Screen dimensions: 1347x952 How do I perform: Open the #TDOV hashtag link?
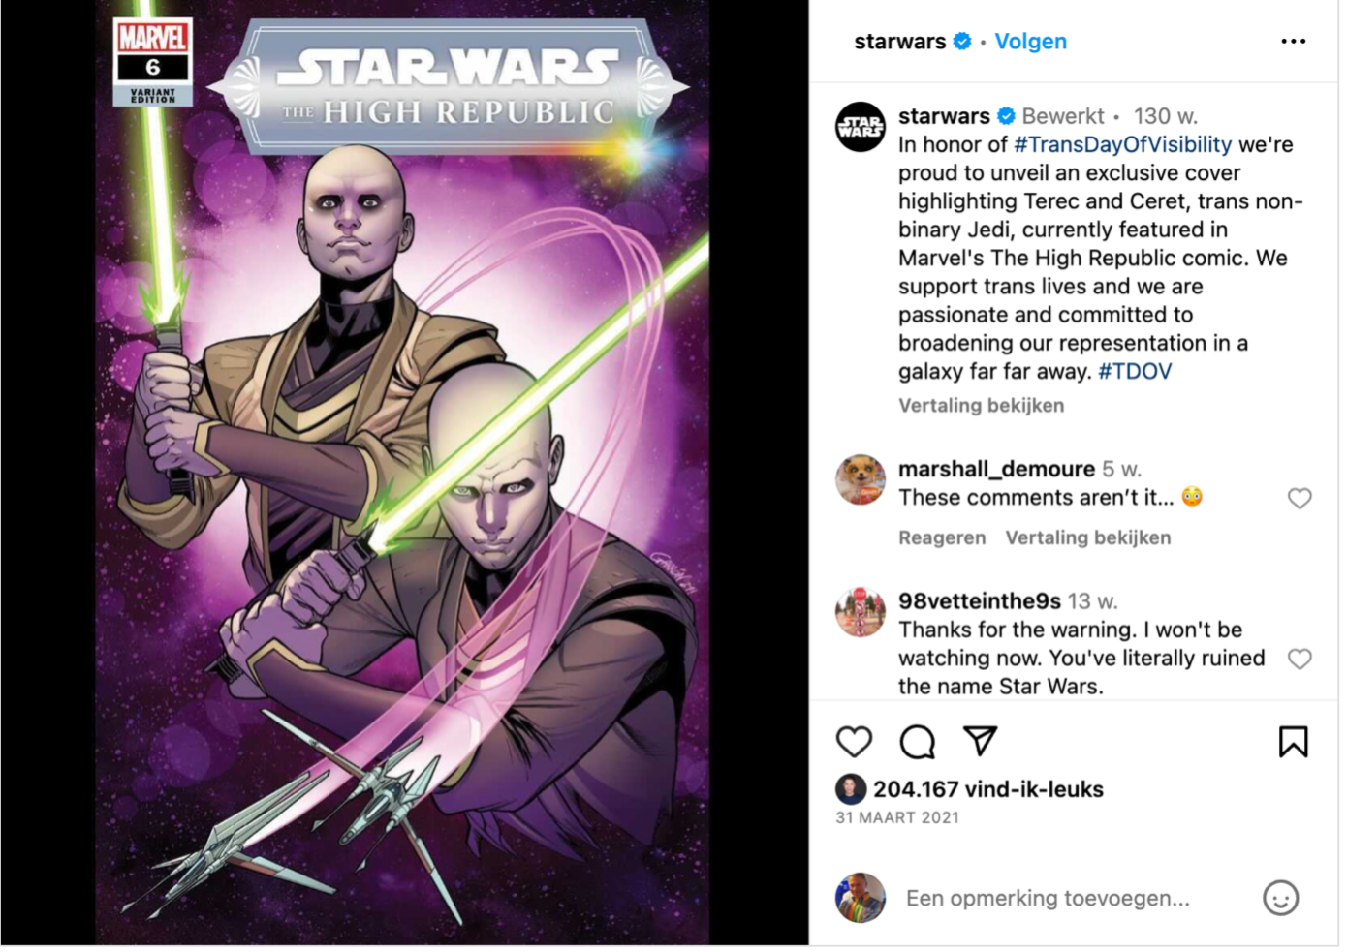[x=1135, y=371]
